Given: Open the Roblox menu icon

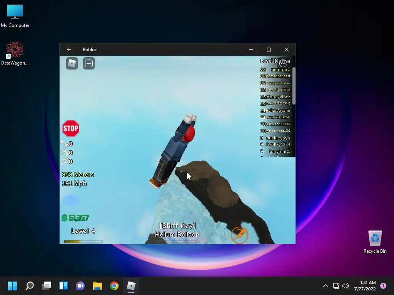Looking at the screenshot, I should 72,63.
